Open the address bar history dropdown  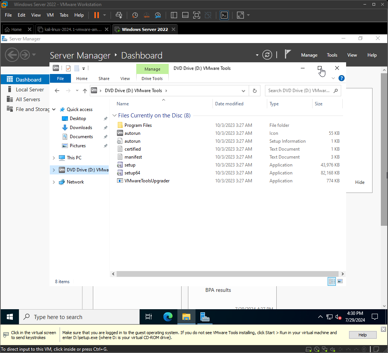click(243, 91)
